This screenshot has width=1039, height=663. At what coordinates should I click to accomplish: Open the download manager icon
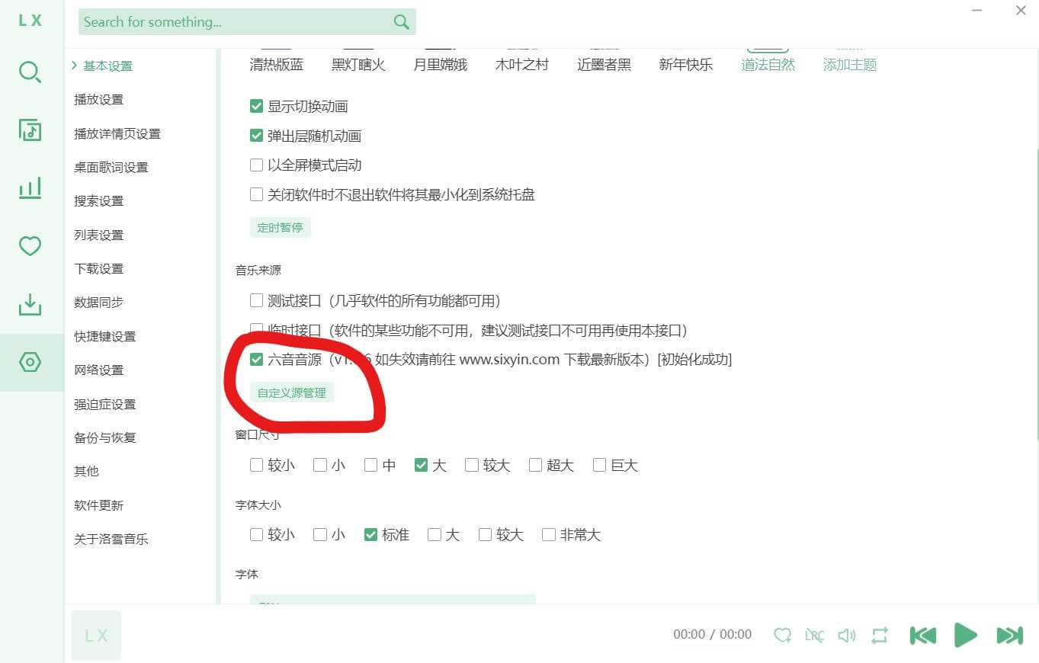tap(30, 304)
